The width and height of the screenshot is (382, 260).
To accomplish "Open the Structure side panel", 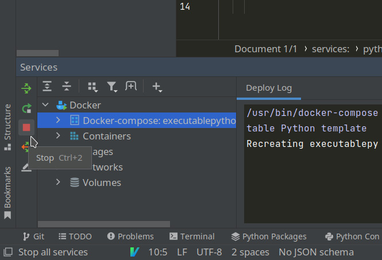I will (x=7, y=127).
